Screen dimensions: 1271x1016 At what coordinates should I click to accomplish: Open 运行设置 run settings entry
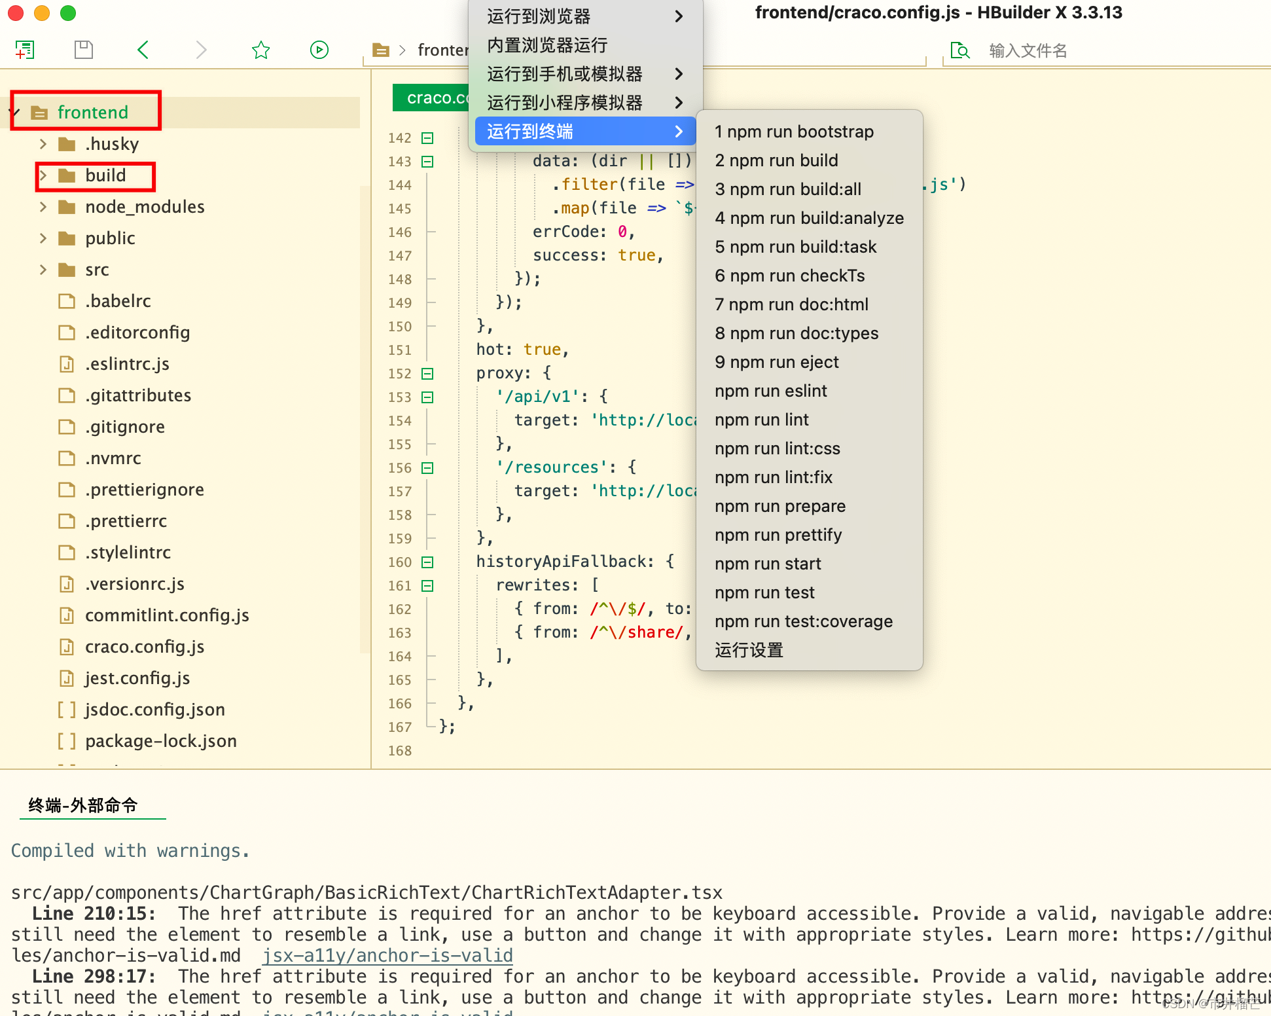click(x=749, y=650)
